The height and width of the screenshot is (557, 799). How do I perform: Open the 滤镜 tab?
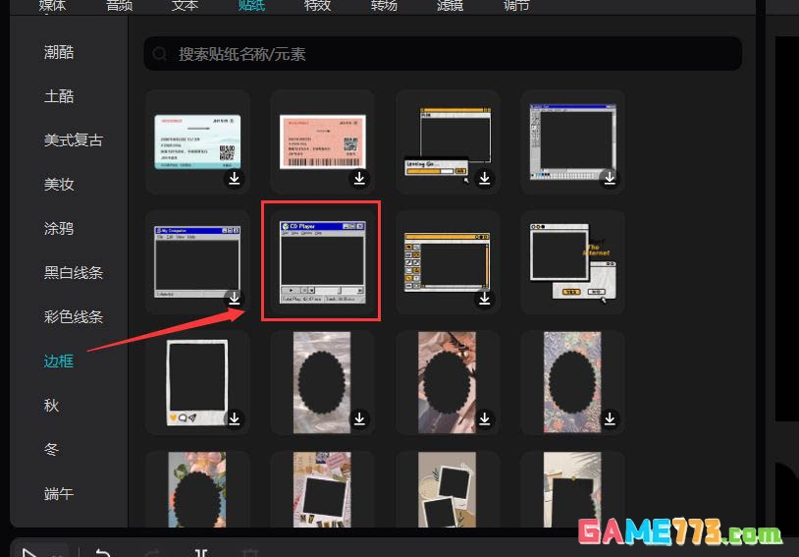pos(450,6)
